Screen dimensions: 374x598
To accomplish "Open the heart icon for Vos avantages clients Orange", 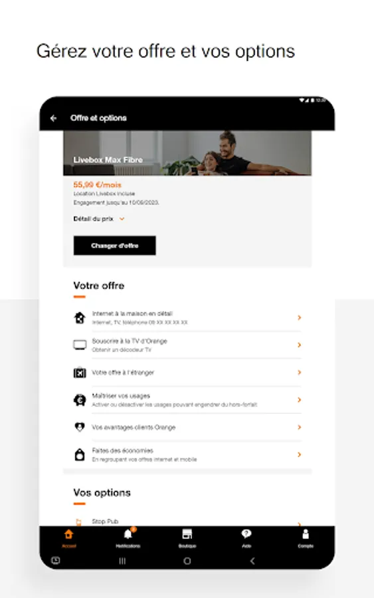I will coord(80,427).
